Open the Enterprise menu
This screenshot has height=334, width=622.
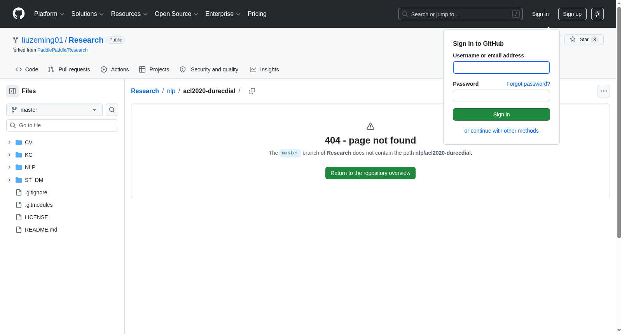[223, 14]
